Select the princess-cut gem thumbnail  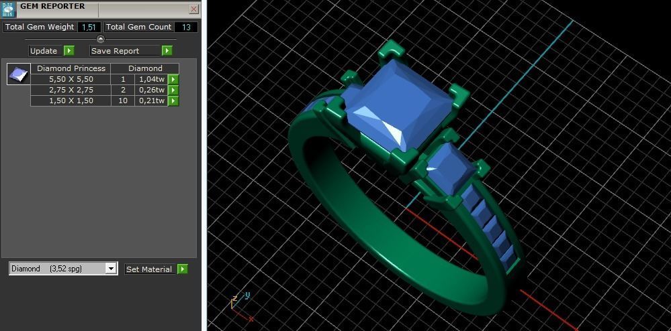click(x=19, y=74)
